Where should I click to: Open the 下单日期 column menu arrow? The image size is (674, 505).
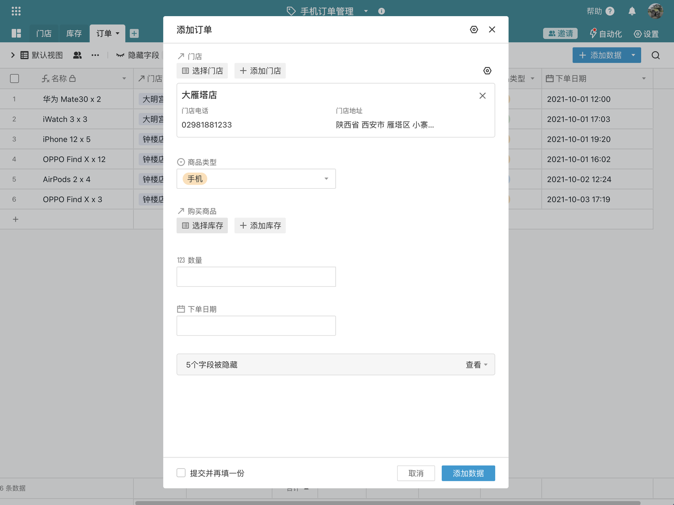click(644, 79)
